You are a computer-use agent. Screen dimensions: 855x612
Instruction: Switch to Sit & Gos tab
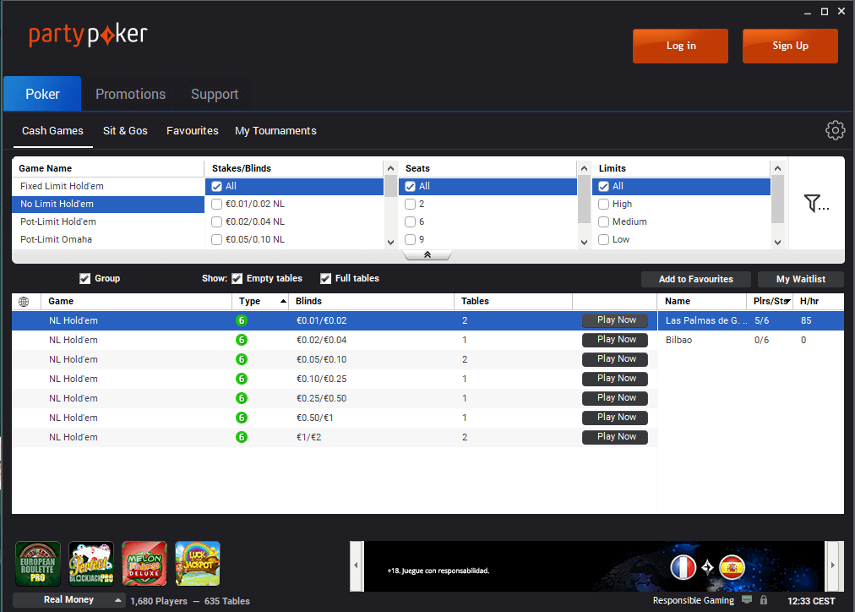[125, 131]
